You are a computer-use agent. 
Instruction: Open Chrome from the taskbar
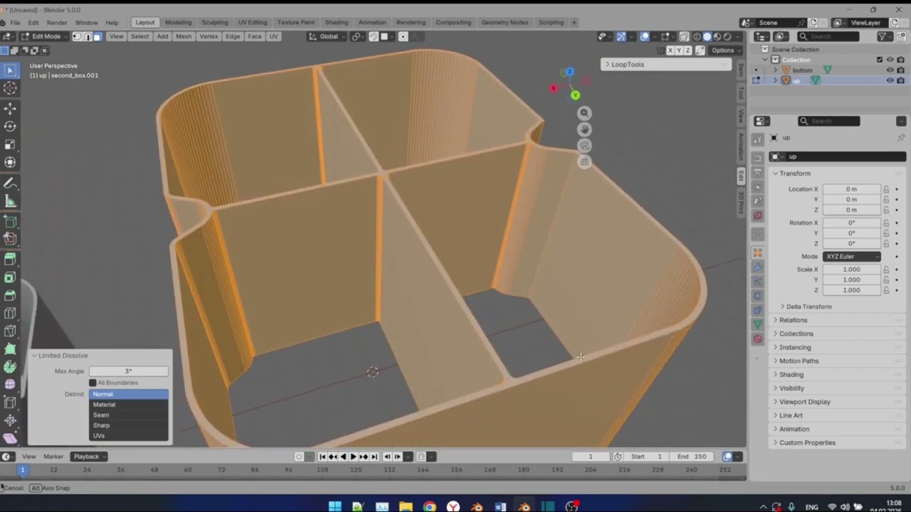click(429, 506)
